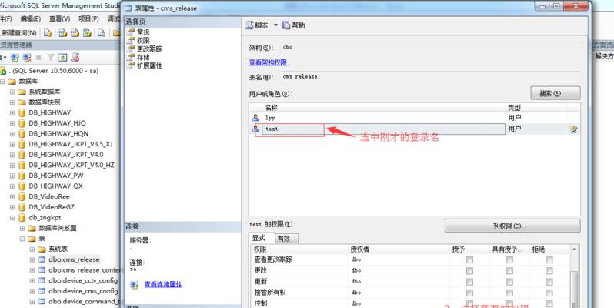
Task: Click the SQL Server instance icon in tree
Action: 3,71
